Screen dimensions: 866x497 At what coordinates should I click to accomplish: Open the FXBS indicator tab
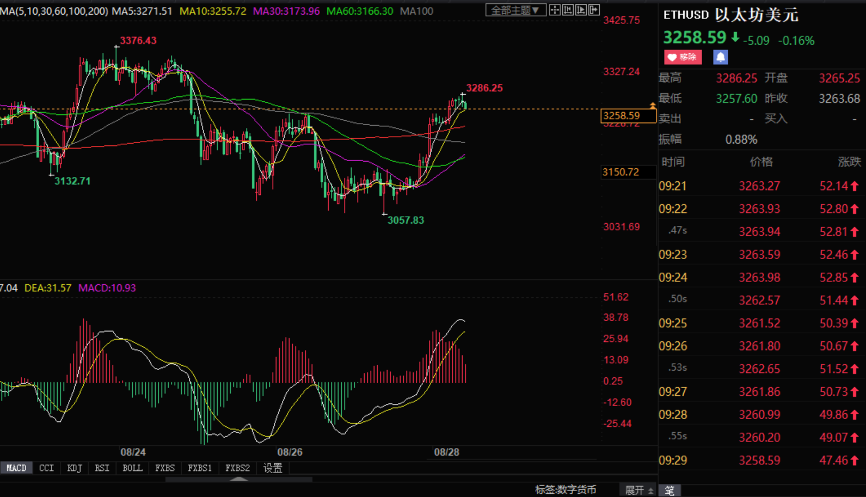click(165, 468)
